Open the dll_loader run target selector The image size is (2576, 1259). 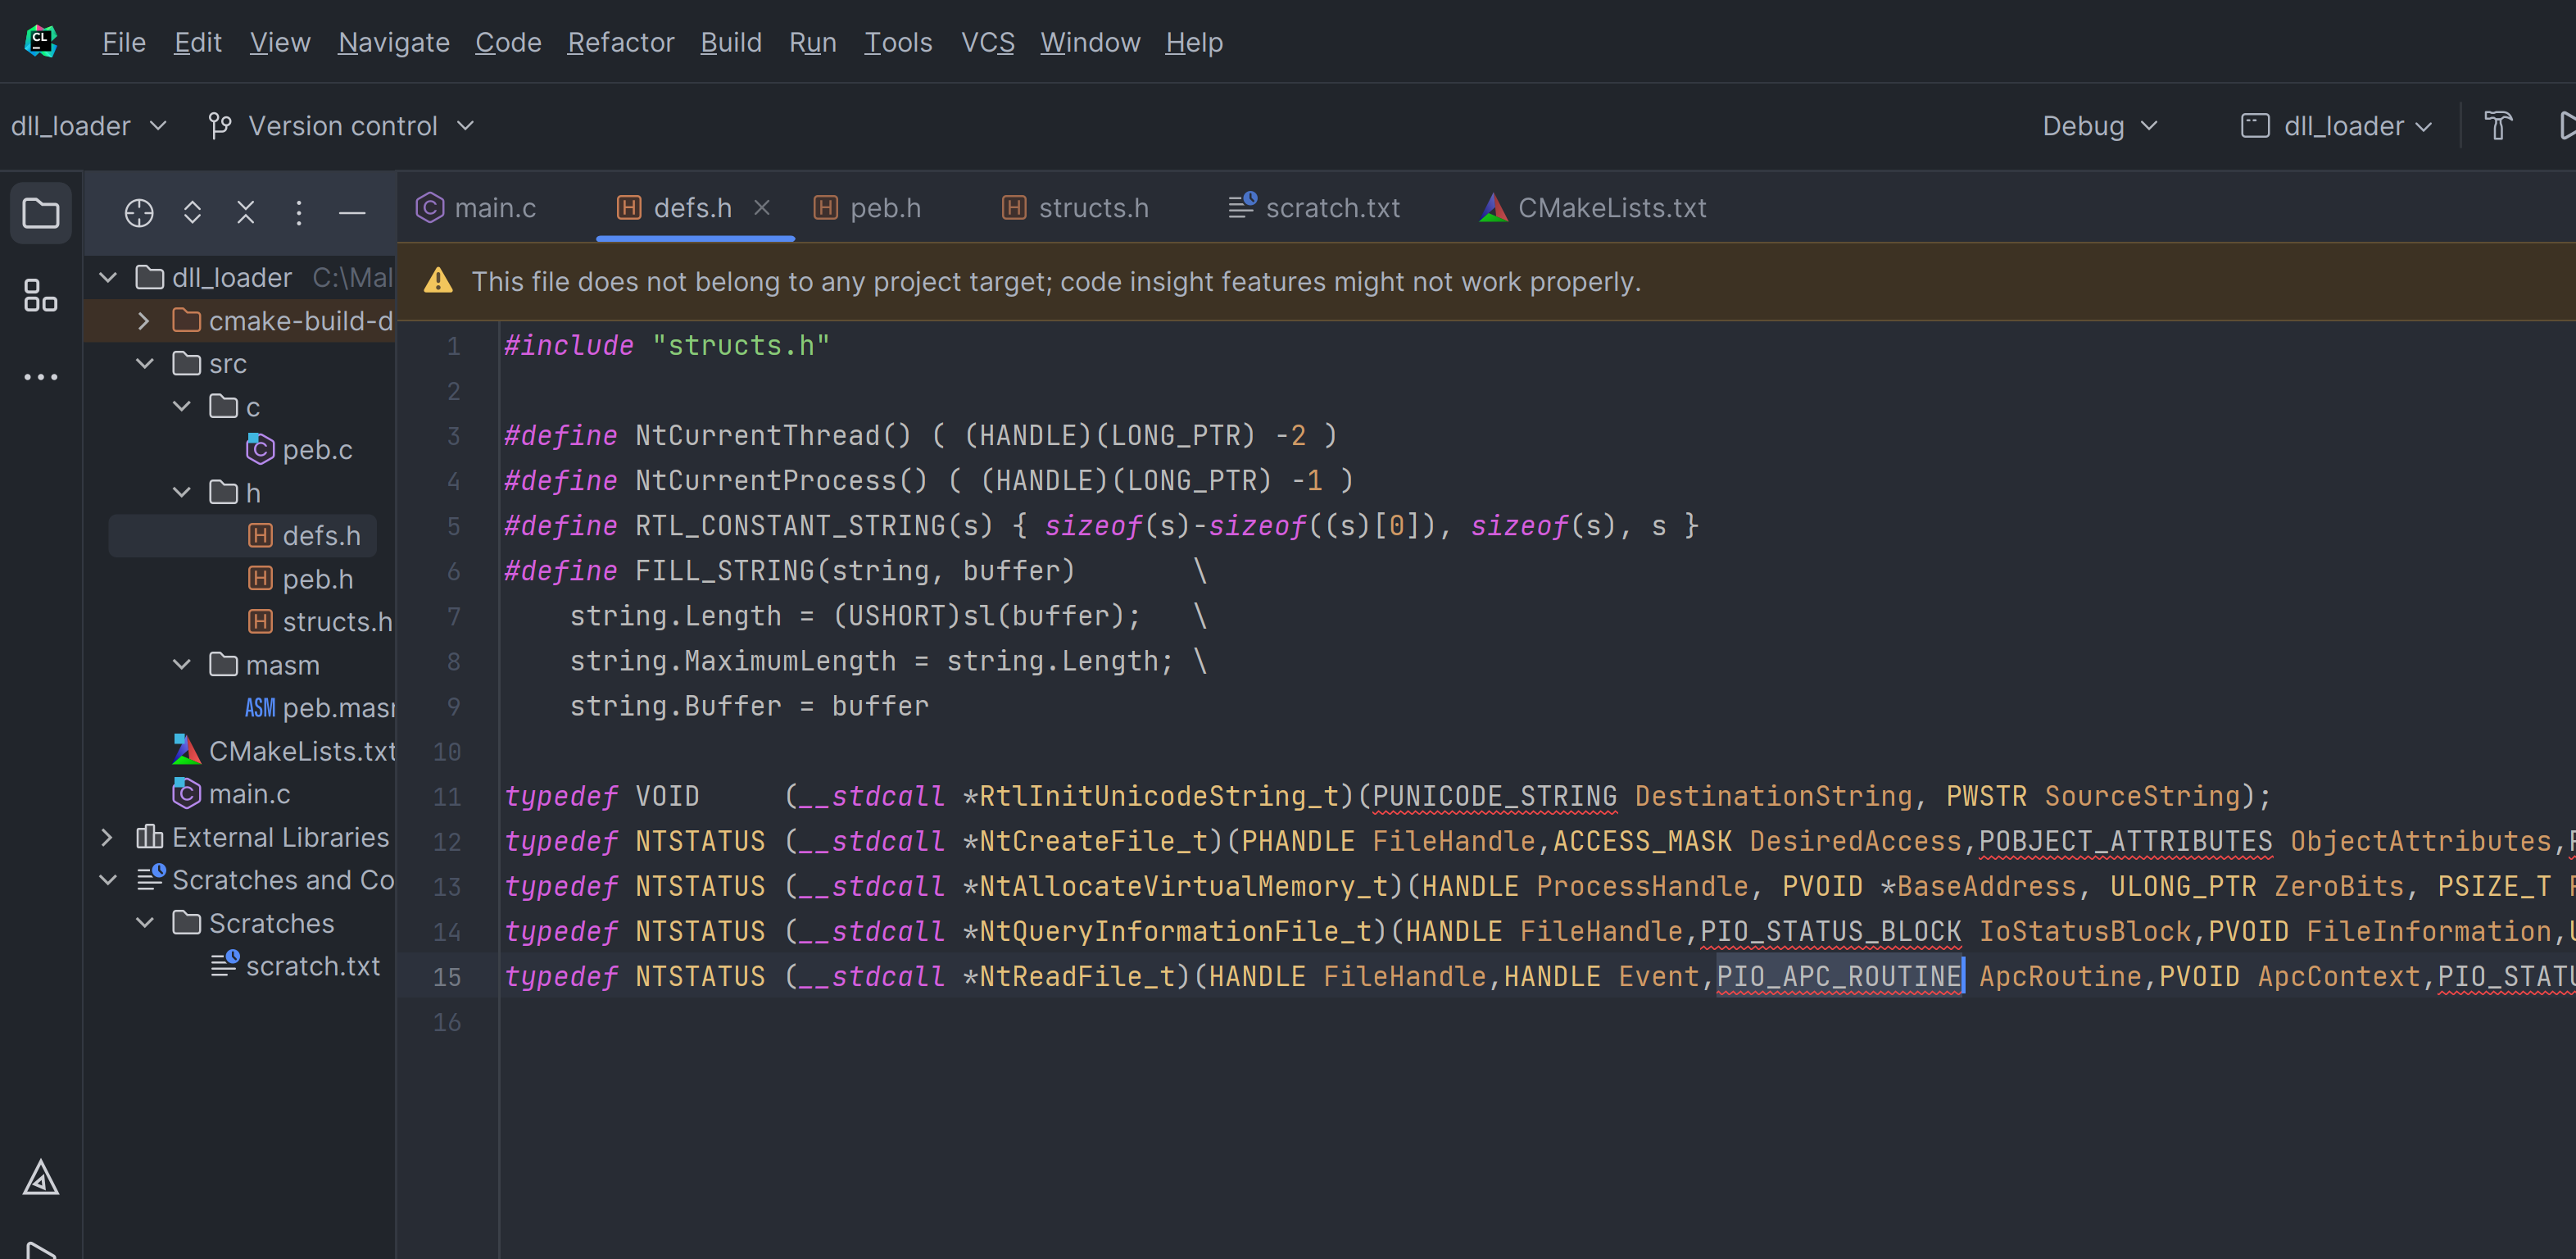point(2336,125)
